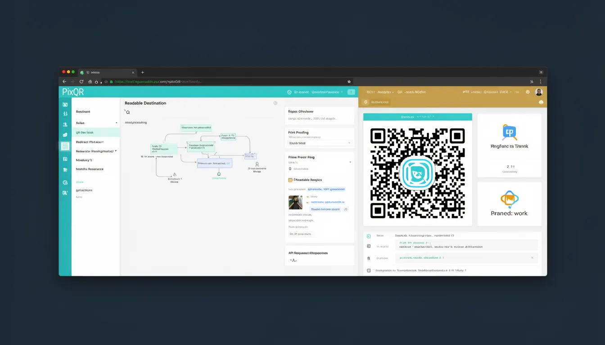Expand the Pilew Prestr Ping dropdown arrow
This screenshot has width=605, height=345.
350,162
